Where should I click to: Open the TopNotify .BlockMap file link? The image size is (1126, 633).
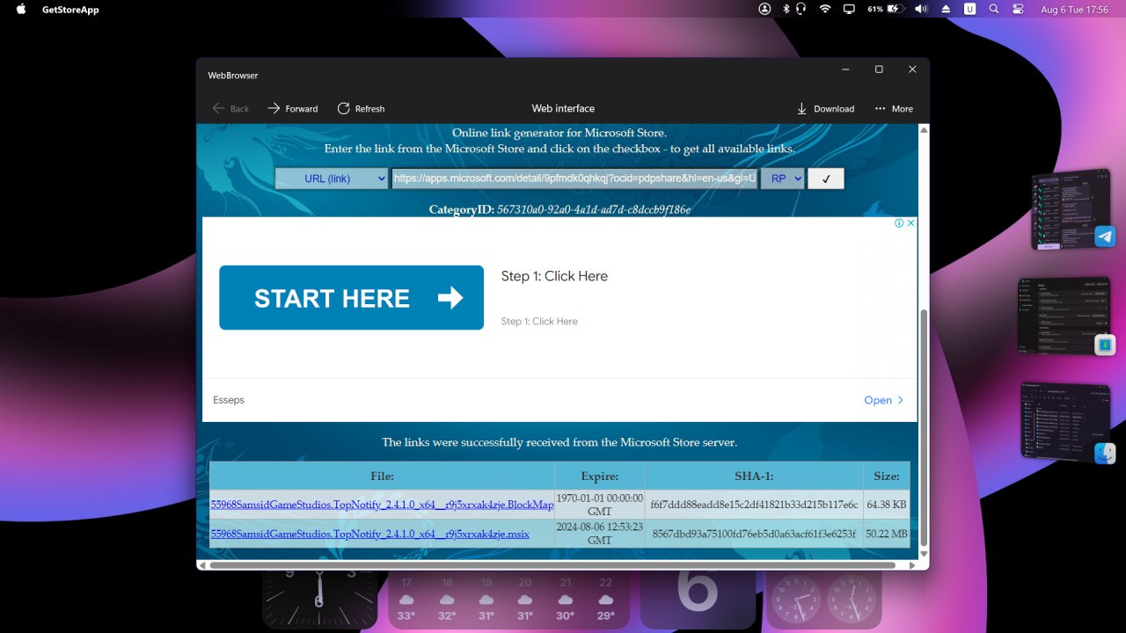pos(383,505)
